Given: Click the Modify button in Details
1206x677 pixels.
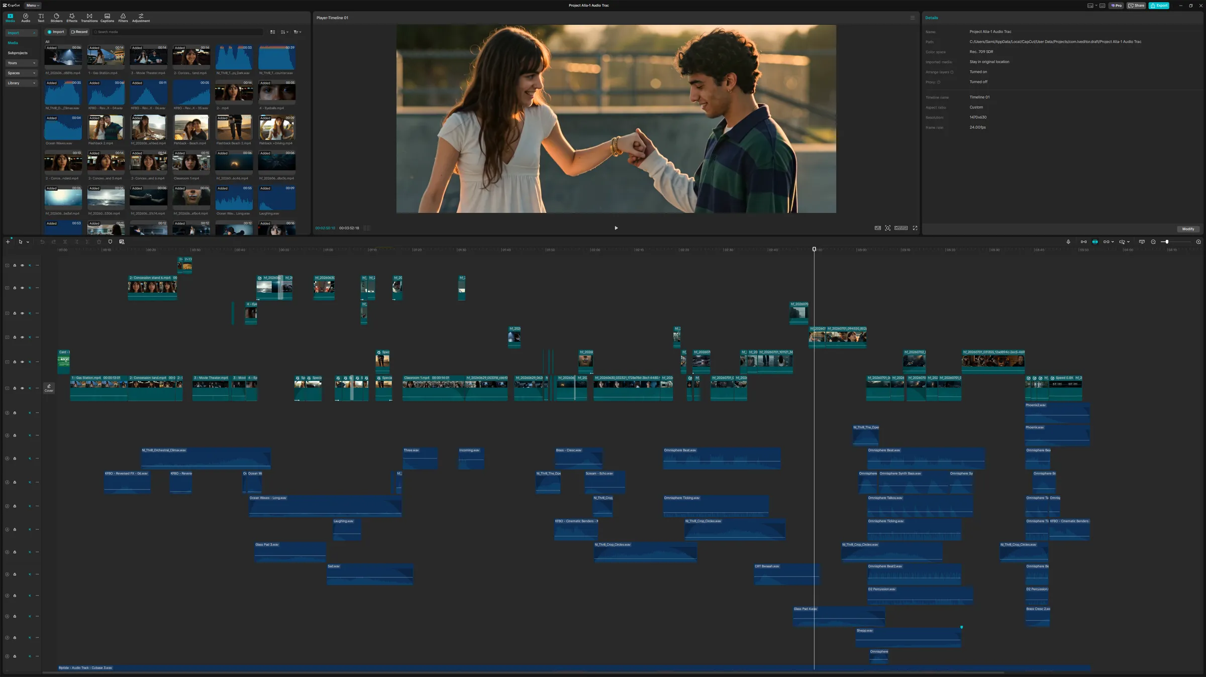Looking at the screenshot, I should 1188,229.
